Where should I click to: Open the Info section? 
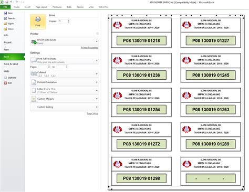click(x=6, y=35)
